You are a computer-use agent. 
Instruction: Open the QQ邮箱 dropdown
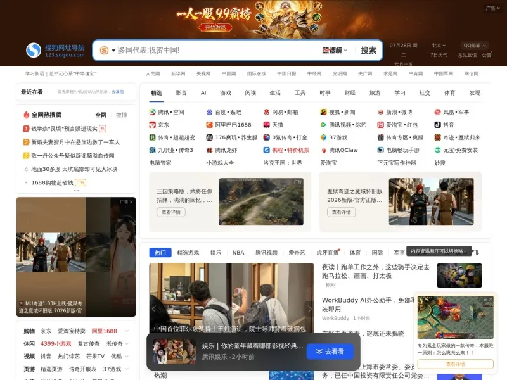[474, 46]
